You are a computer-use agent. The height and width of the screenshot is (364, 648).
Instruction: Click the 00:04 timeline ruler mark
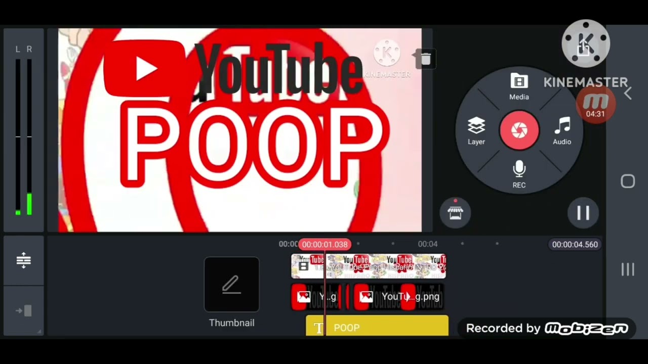point(428,244)
